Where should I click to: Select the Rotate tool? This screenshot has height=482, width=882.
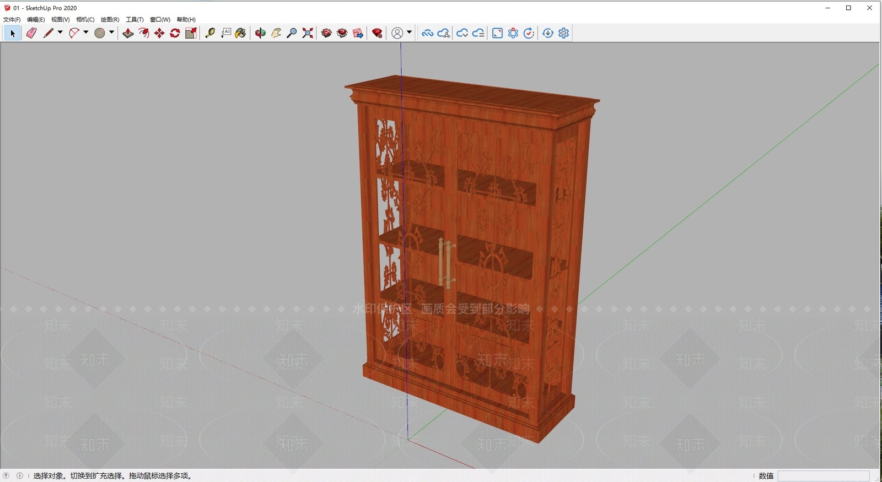point(175,34)
